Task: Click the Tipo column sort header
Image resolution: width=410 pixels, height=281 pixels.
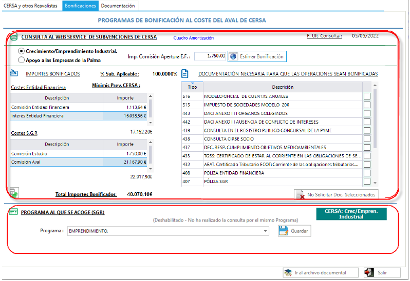Action: 192,87
